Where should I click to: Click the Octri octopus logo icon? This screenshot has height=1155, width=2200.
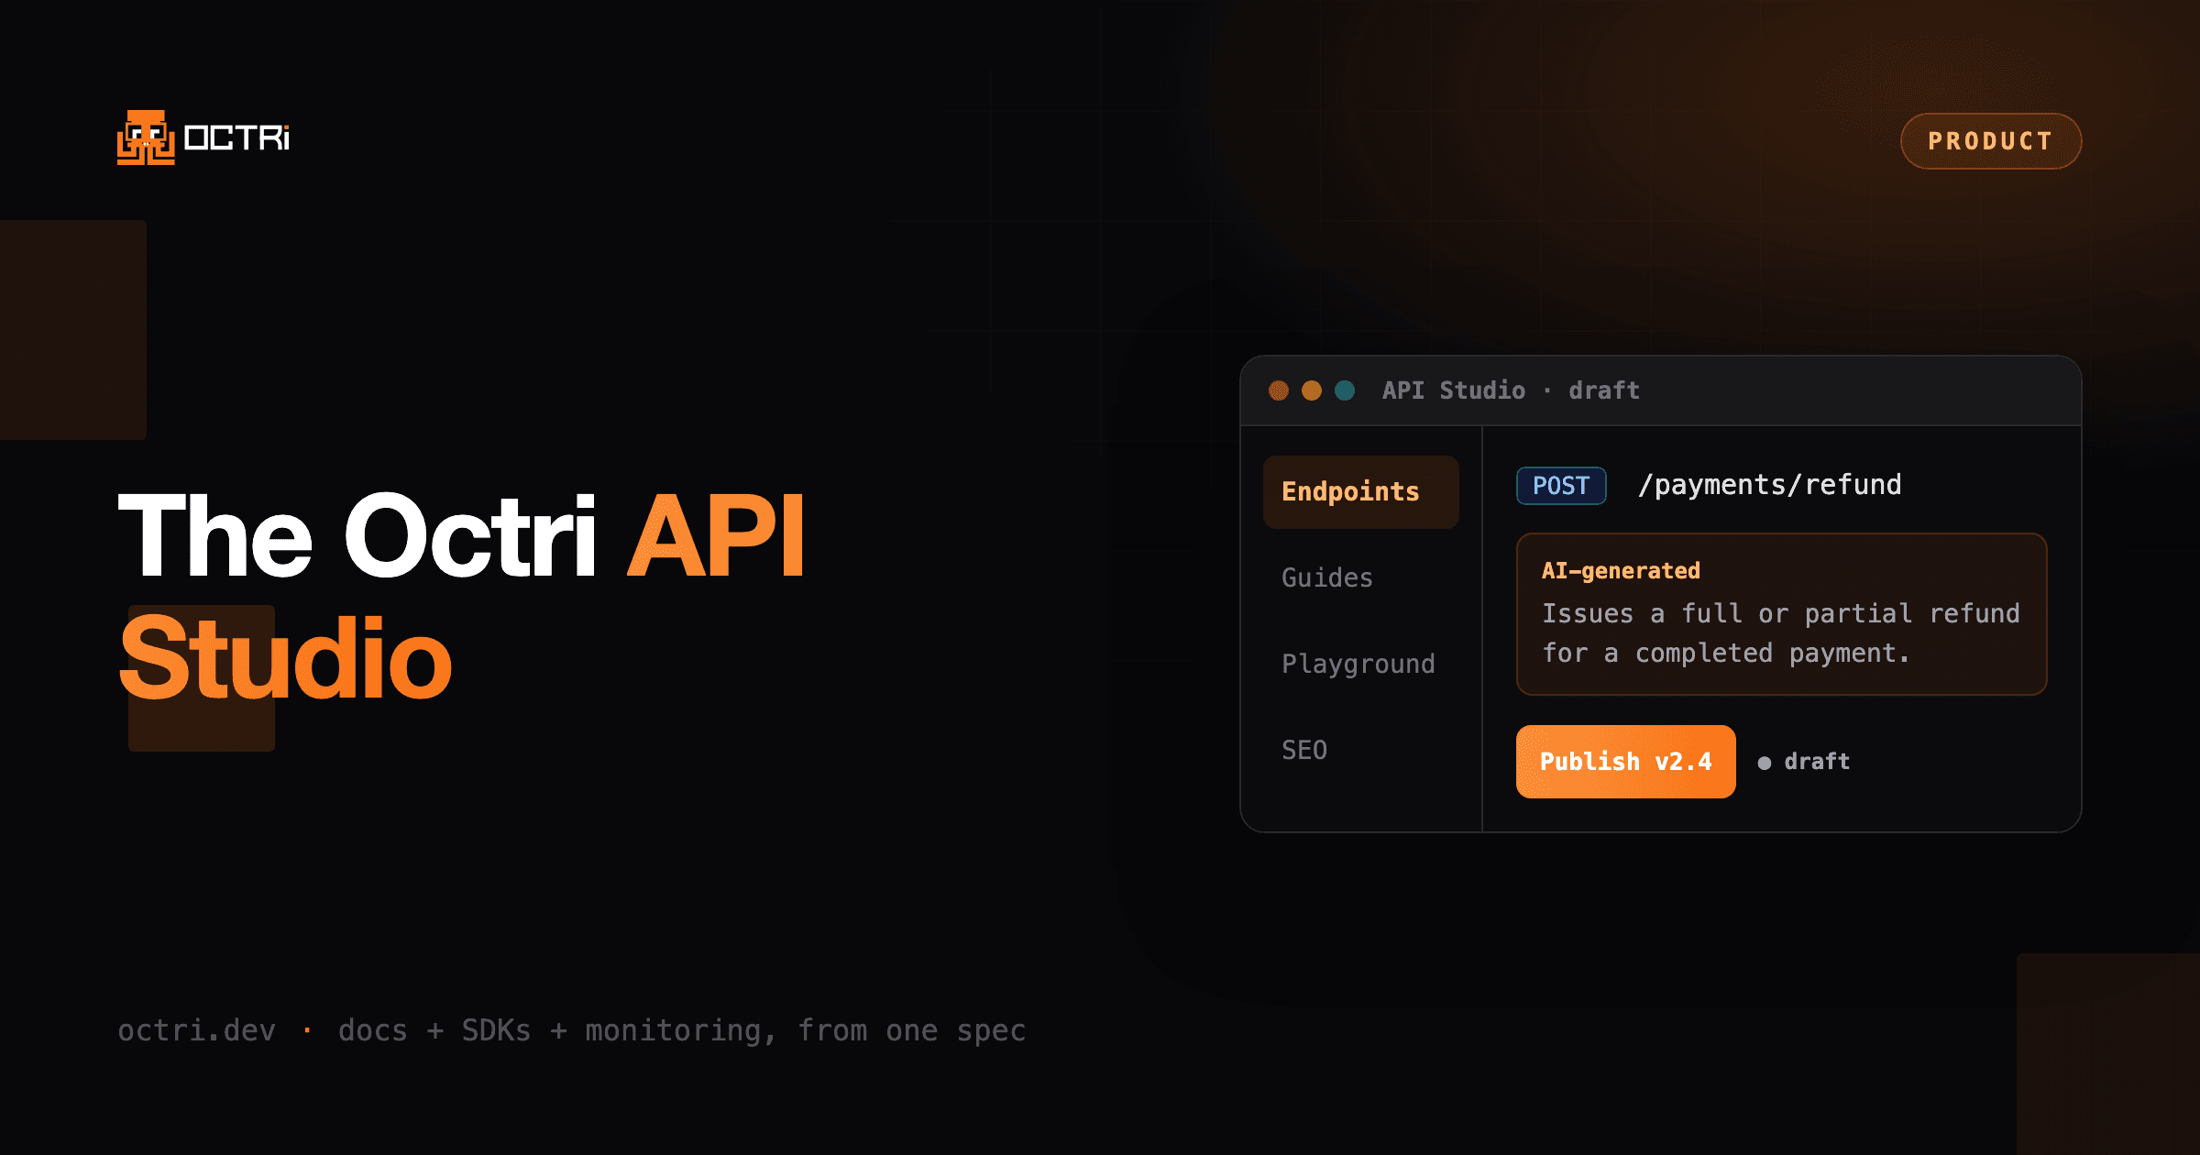146,137
